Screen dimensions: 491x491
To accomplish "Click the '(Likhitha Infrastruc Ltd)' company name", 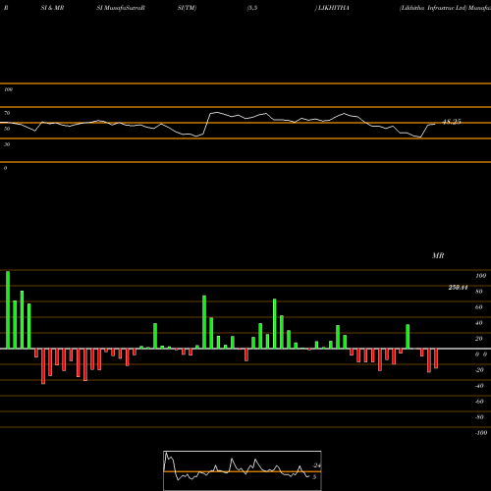I will pyautogui.click(x=433, y=8).
